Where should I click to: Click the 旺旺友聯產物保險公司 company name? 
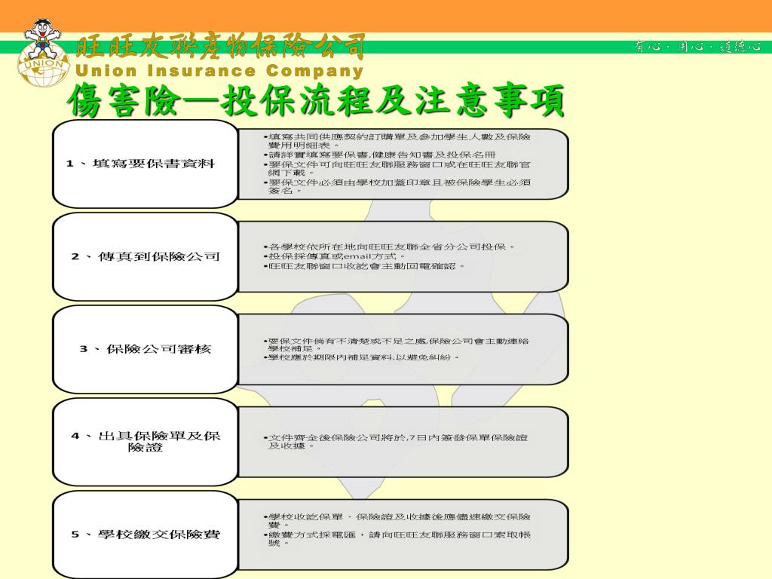[220, 47]
